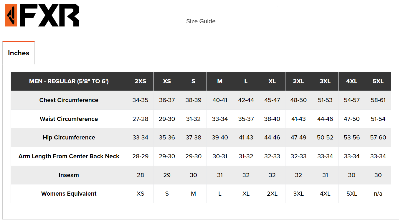The width and height of the screenshot is (403, 223).
Task: Click the Chest Circumference row label
Action: pos(69,100)
